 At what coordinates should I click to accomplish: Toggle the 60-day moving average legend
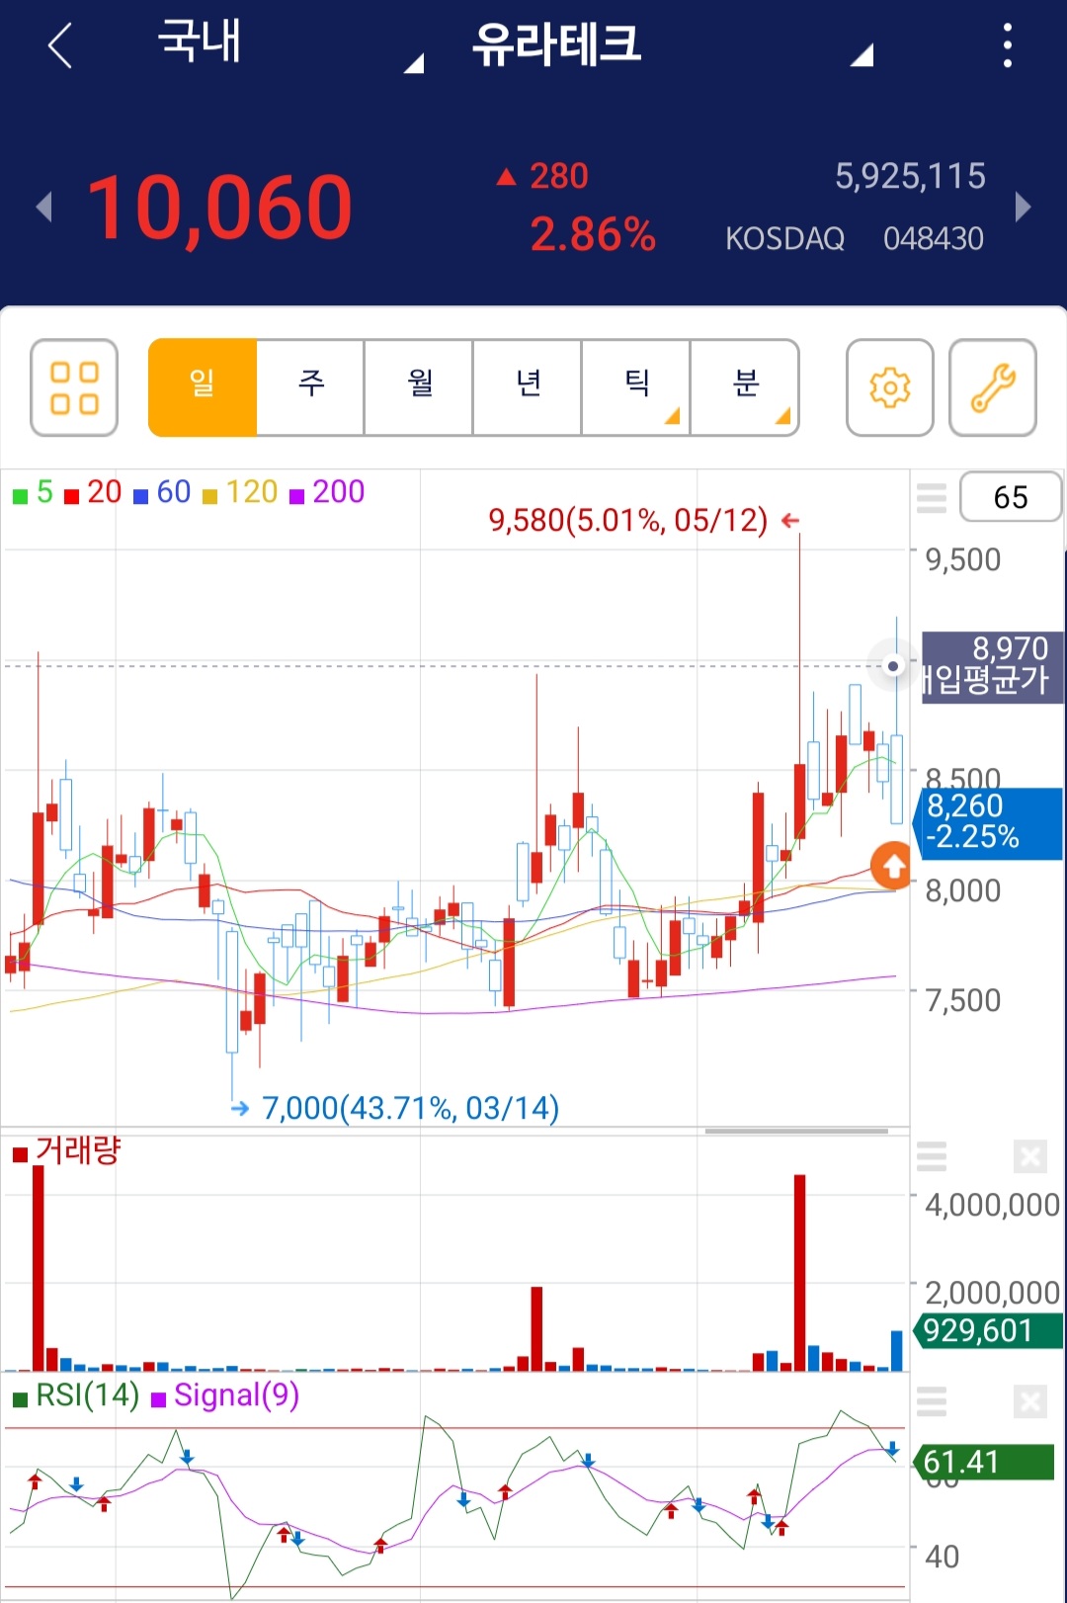tap(162, 492)
